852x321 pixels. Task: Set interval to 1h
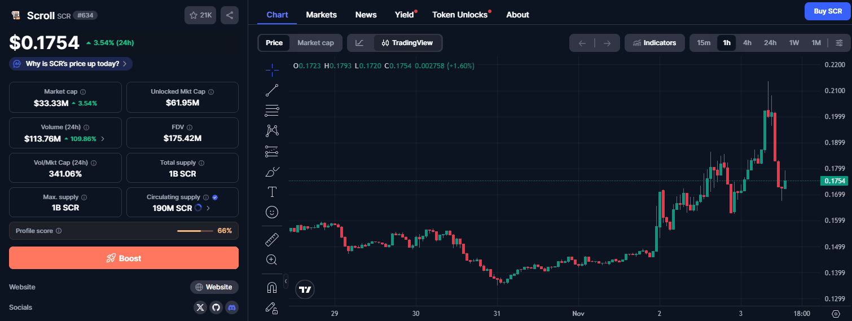726,43
